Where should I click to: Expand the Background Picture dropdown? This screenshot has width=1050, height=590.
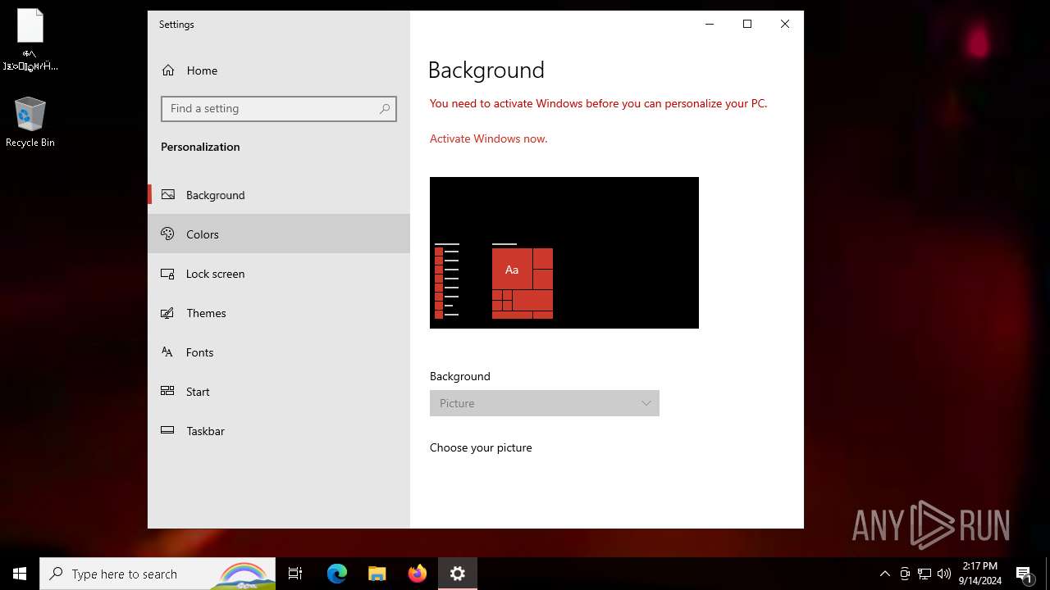(x=545, y=403)
